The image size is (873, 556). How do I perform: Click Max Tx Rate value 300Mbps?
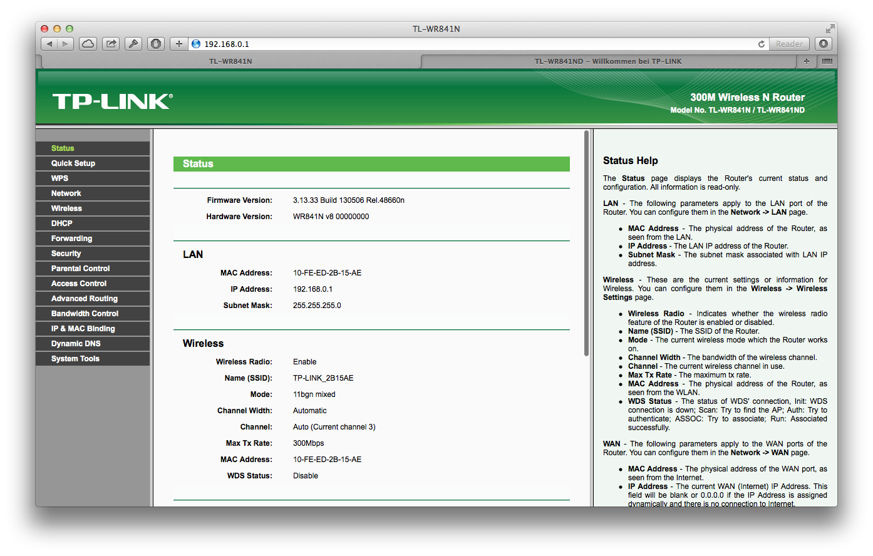(x=309, y=443)
